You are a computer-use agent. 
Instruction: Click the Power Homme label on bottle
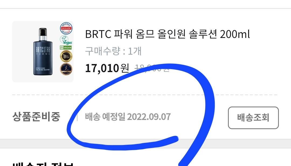tap(43, 69)
